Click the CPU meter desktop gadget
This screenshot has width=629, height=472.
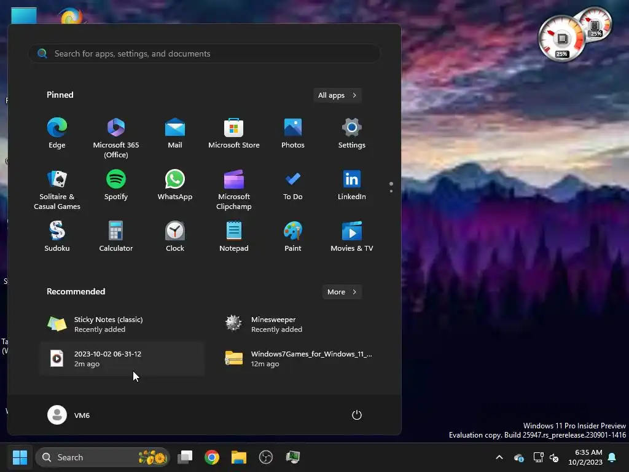(x=561, y=39)
